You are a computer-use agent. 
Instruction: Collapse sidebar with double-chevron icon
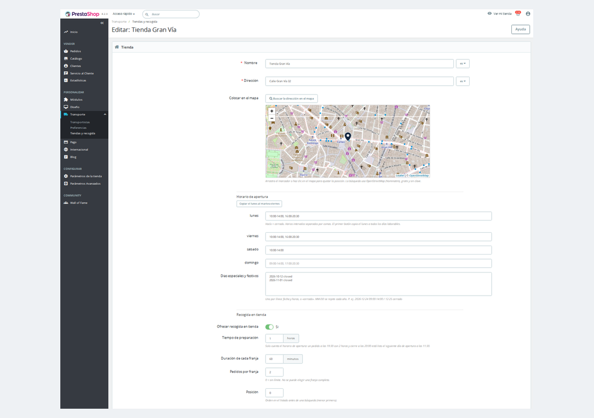tap(102, 23)
